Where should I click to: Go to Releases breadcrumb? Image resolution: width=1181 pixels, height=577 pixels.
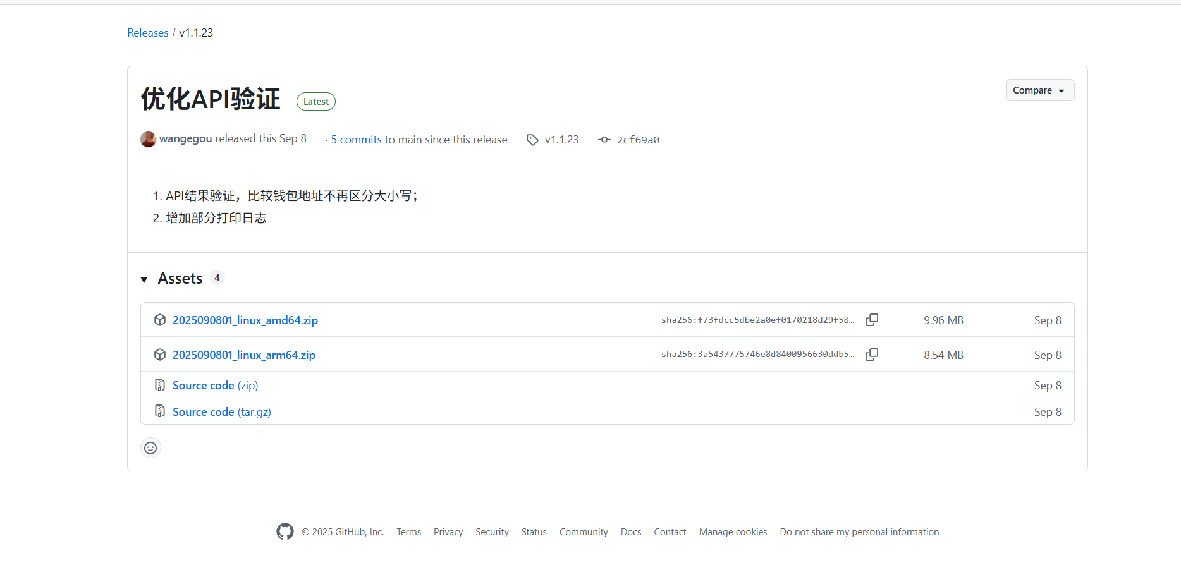[x=148, y=33]
